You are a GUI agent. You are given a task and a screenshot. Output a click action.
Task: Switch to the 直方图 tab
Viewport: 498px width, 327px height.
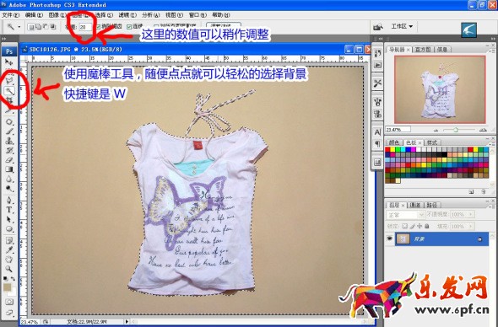point(423,50)
